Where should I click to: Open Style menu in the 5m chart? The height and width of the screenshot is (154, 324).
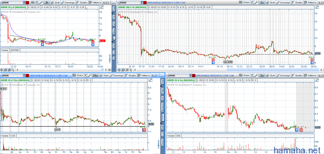(270, 76)
